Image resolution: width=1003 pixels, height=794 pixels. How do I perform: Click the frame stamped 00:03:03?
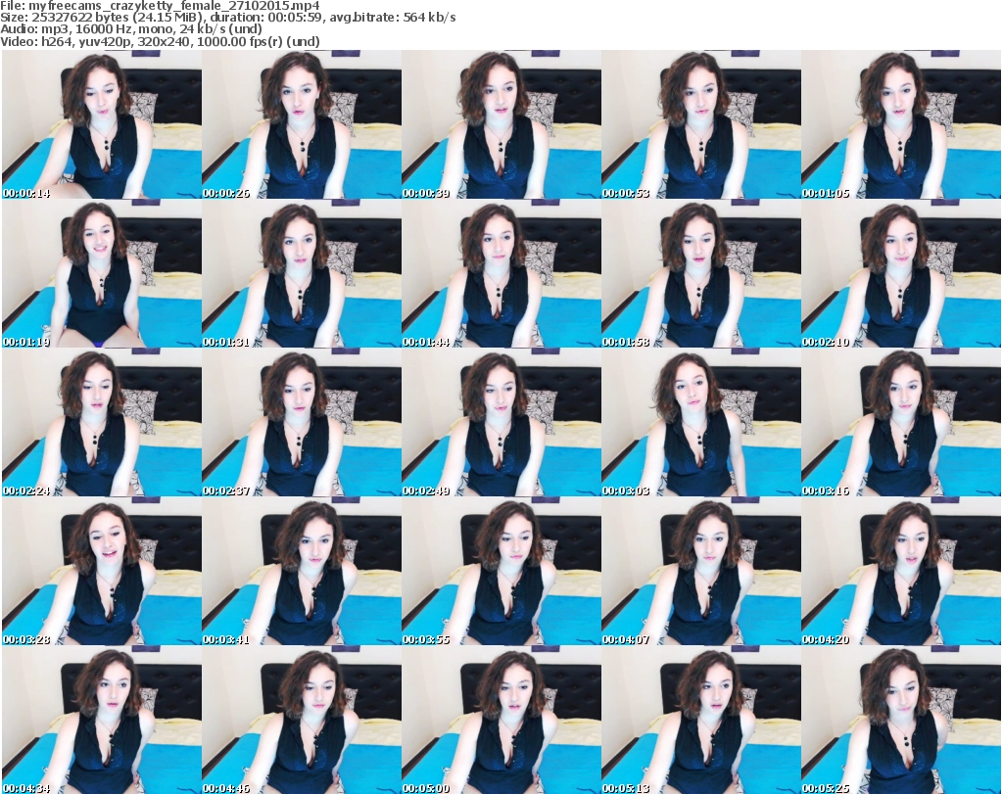pyautogui.click(x=701, y=422)
